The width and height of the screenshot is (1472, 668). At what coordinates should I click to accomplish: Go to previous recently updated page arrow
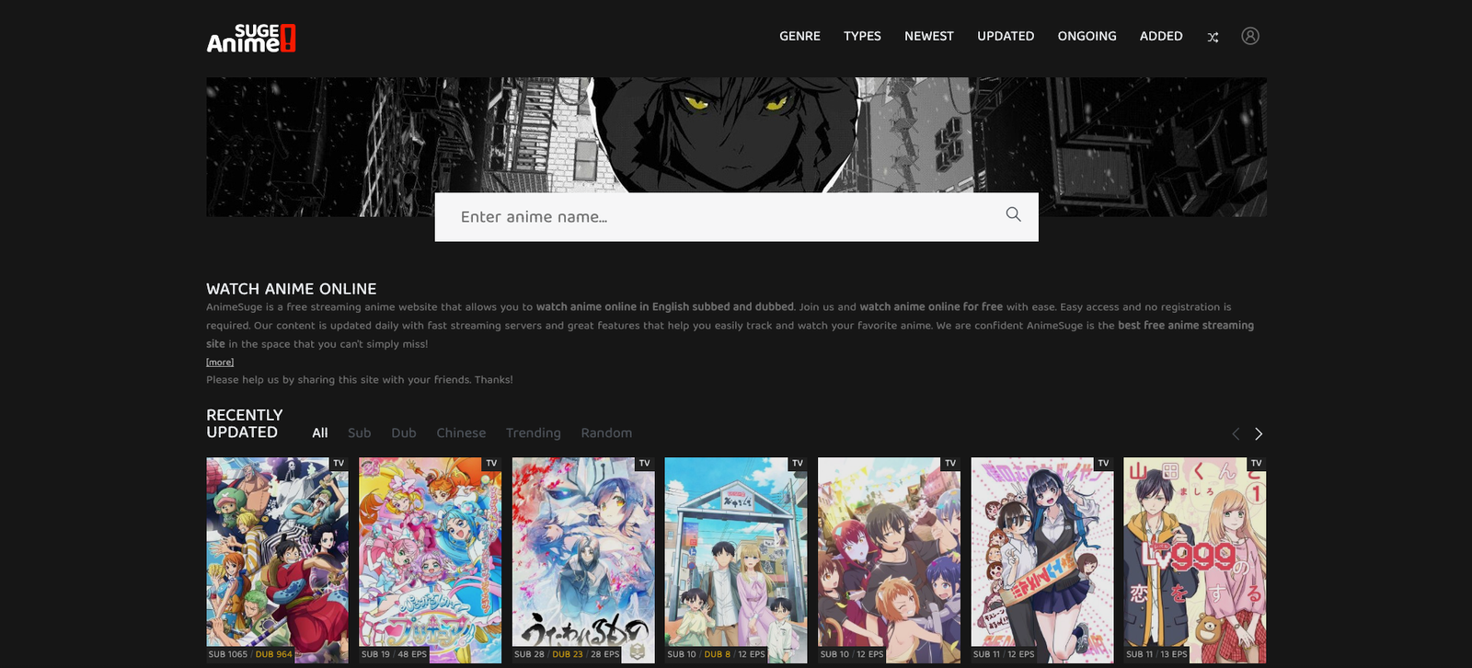(x=1236, y=433)
